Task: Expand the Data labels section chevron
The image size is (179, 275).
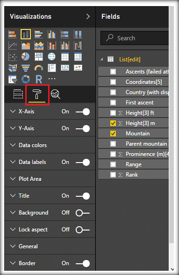Action: point(13,162)
